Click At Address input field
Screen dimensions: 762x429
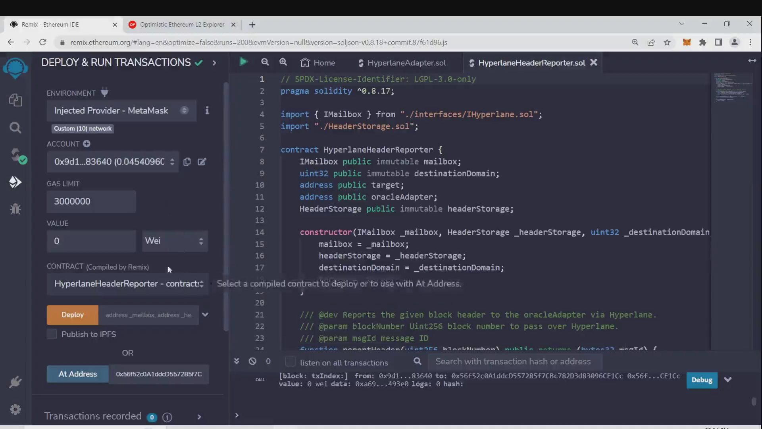(x=159, y=374)
